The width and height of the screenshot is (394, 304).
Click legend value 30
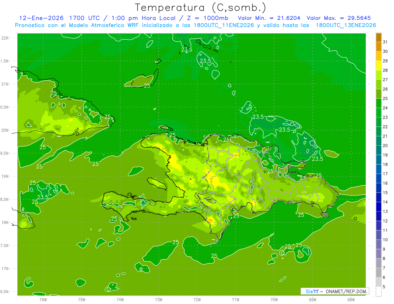(x=386, y=51)
